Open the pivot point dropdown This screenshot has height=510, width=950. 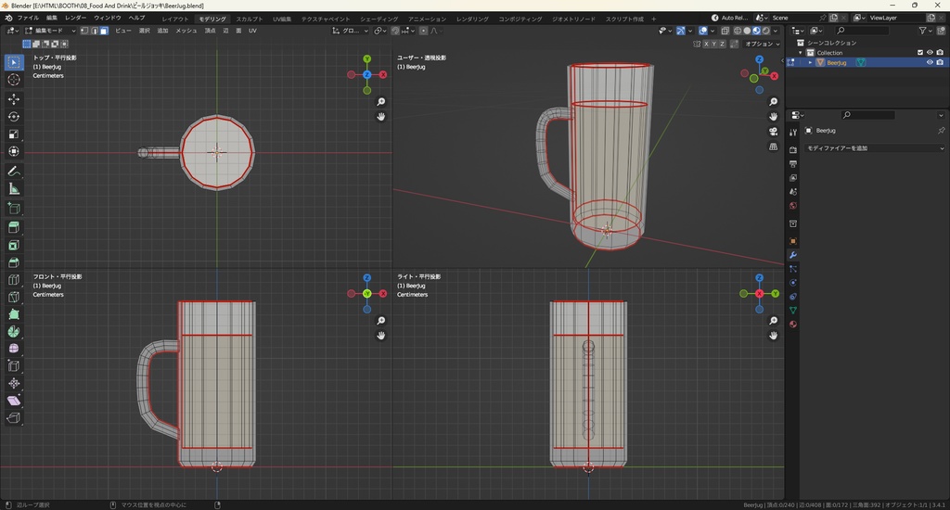[380, 31]
